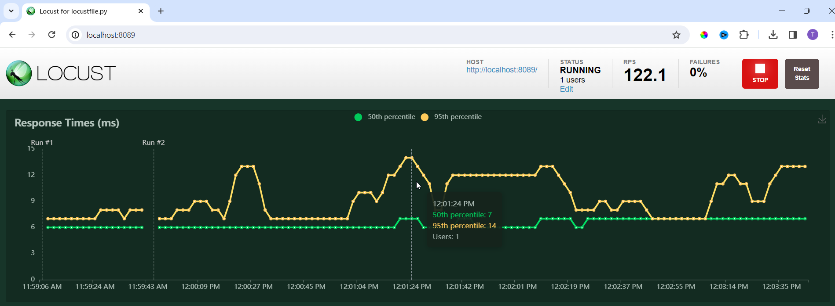The width and height of the screenshot is (835, 306).
Task: Toggle the 95th percentile legend series
Action: click(x=451, y=117)
